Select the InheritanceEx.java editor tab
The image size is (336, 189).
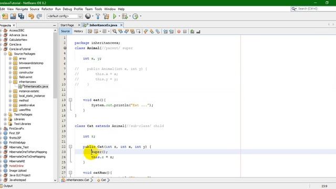[x=103, y=25]
